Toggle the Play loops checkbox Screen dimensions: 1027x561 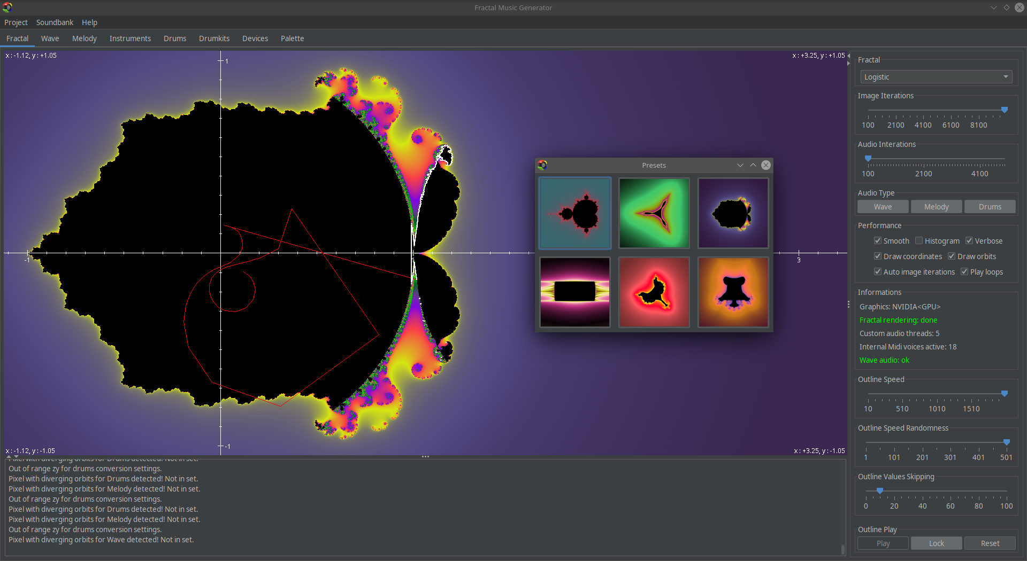964,272
